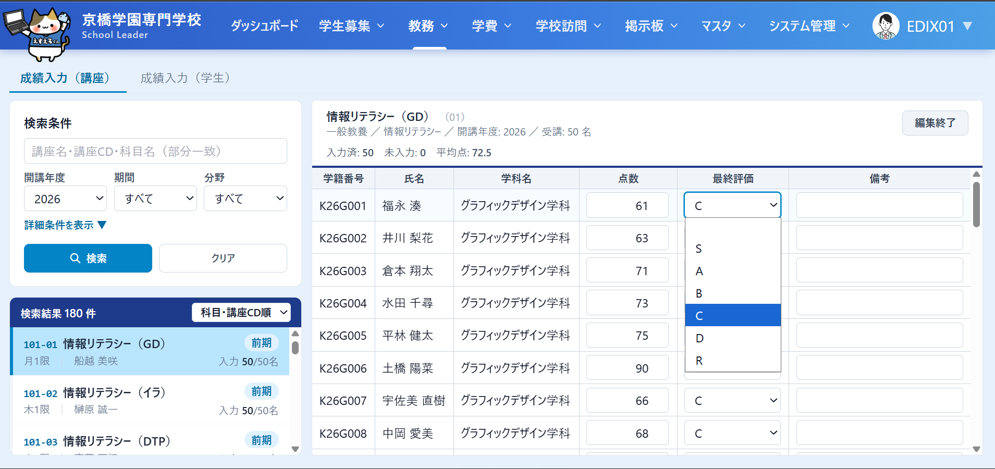The image size is (995, 469).
Task: Choose grade S in the open dropdown
Action: click(733, 249)
